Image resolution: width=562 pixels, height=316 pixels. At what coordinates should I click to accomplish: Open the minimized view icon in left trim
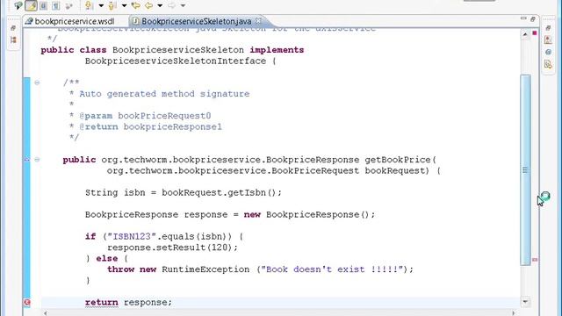pyautogui.click(x=13, y=39)
